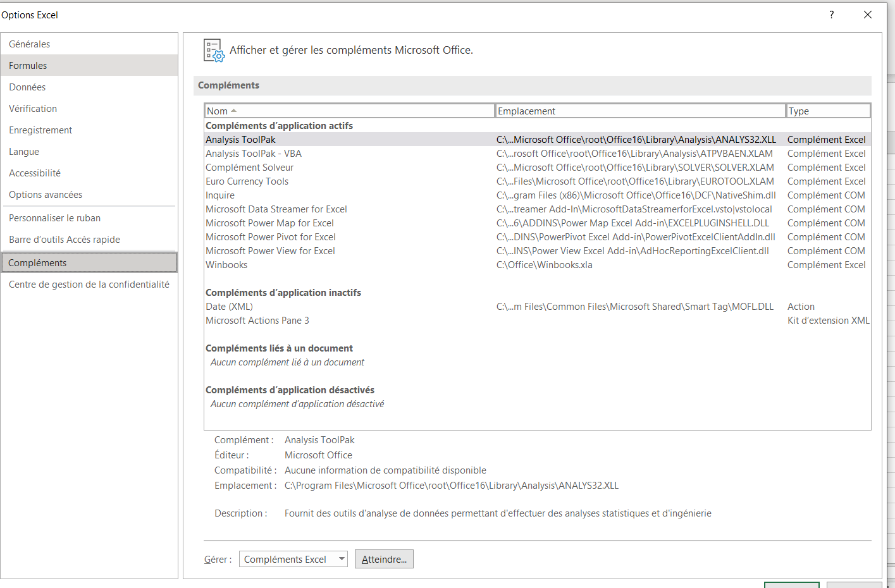
Task: Click the C:\Office\Winbooks.xla location cell
Action: point(545,265)
